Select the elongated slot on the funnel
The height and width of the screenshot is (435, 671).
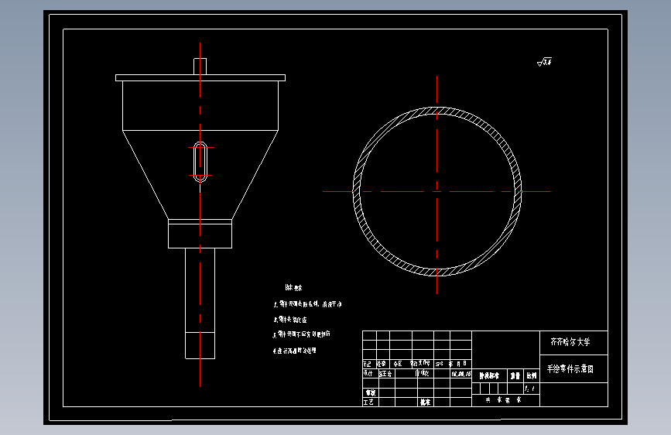point(200,162)
